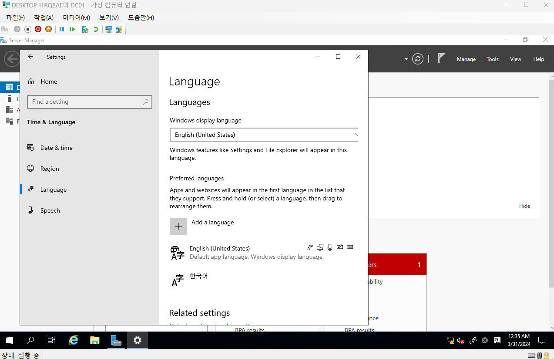Screen dimensions: 554x359
Task: Click Server Manager back arrow button
Action: tap(11, 58)
